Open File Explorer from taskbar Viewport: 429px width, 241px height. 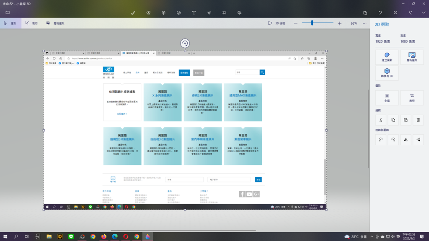[x=49, y=237]
